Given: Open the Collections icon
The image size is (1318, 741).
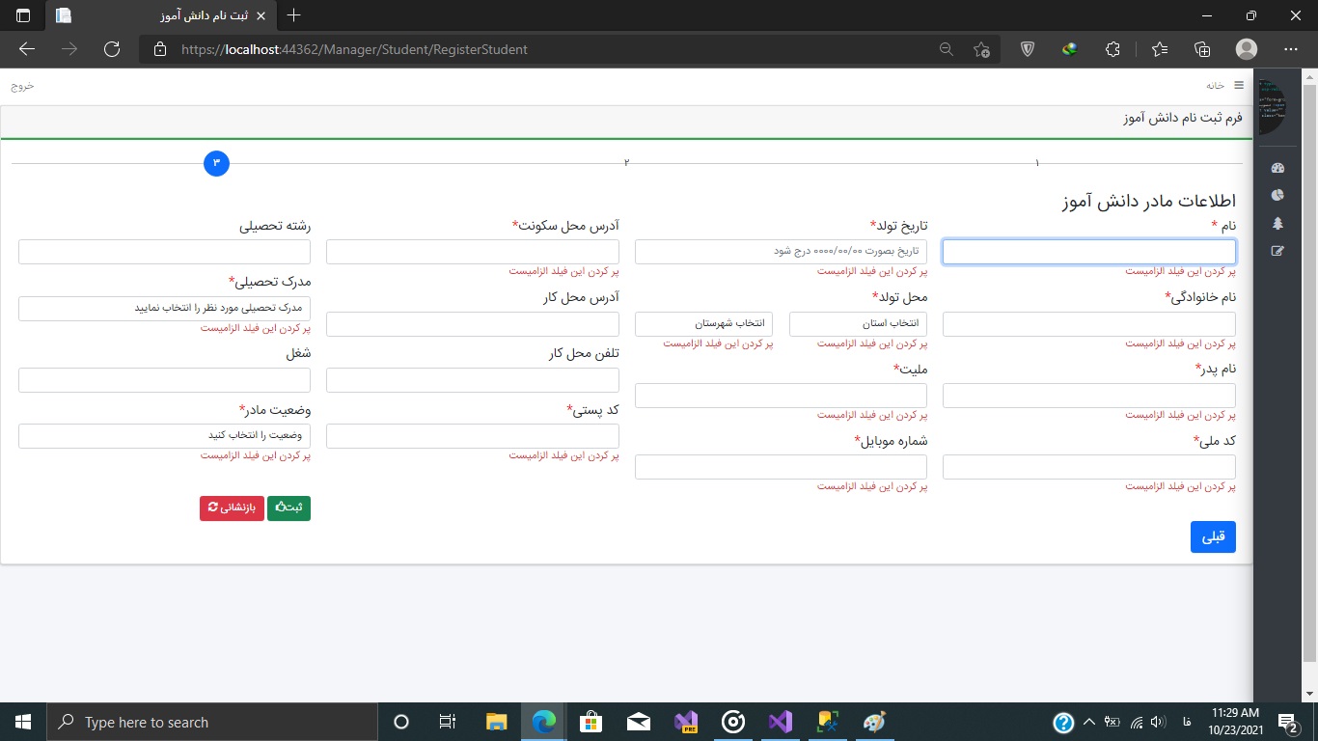Looking at the screenshot, I should [1202, 49].
